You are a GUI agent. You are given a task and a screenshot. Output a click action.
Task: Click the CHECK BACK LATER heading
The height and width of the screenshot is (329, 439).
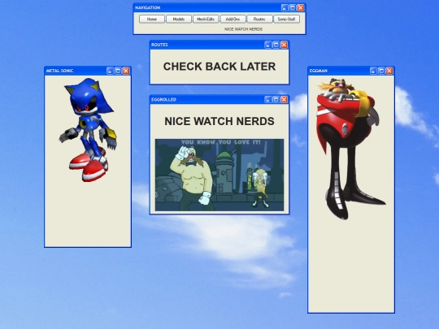click(x=219, y=67)
